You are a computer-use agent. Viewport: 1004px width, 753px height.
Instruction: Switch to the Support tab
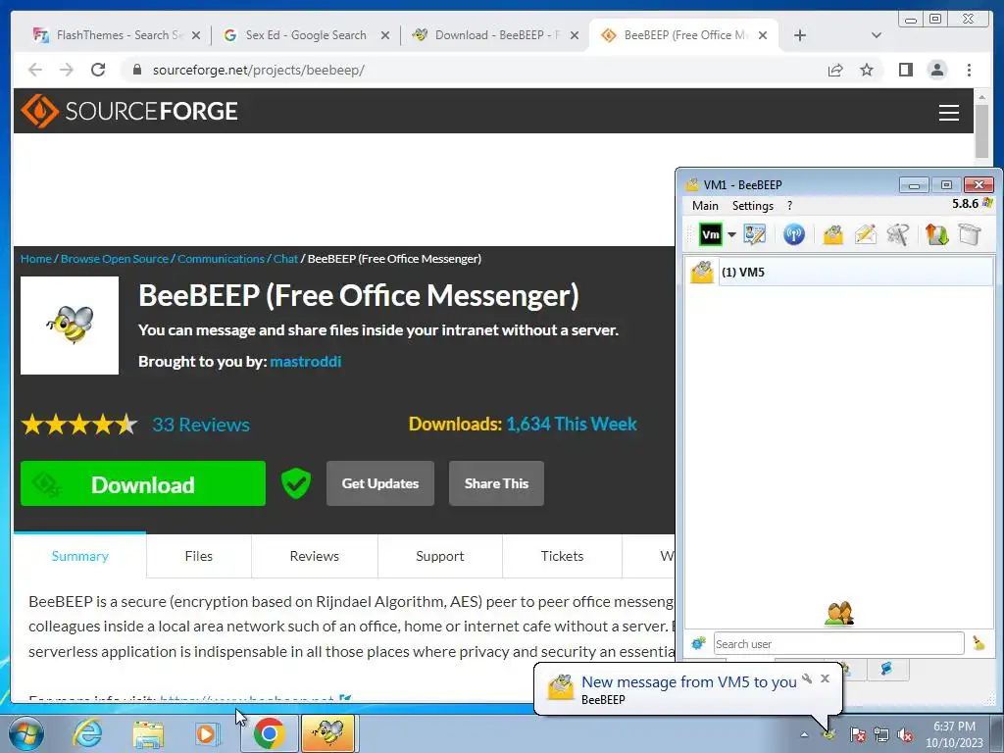pyautogui.click(x=440, y=556)
